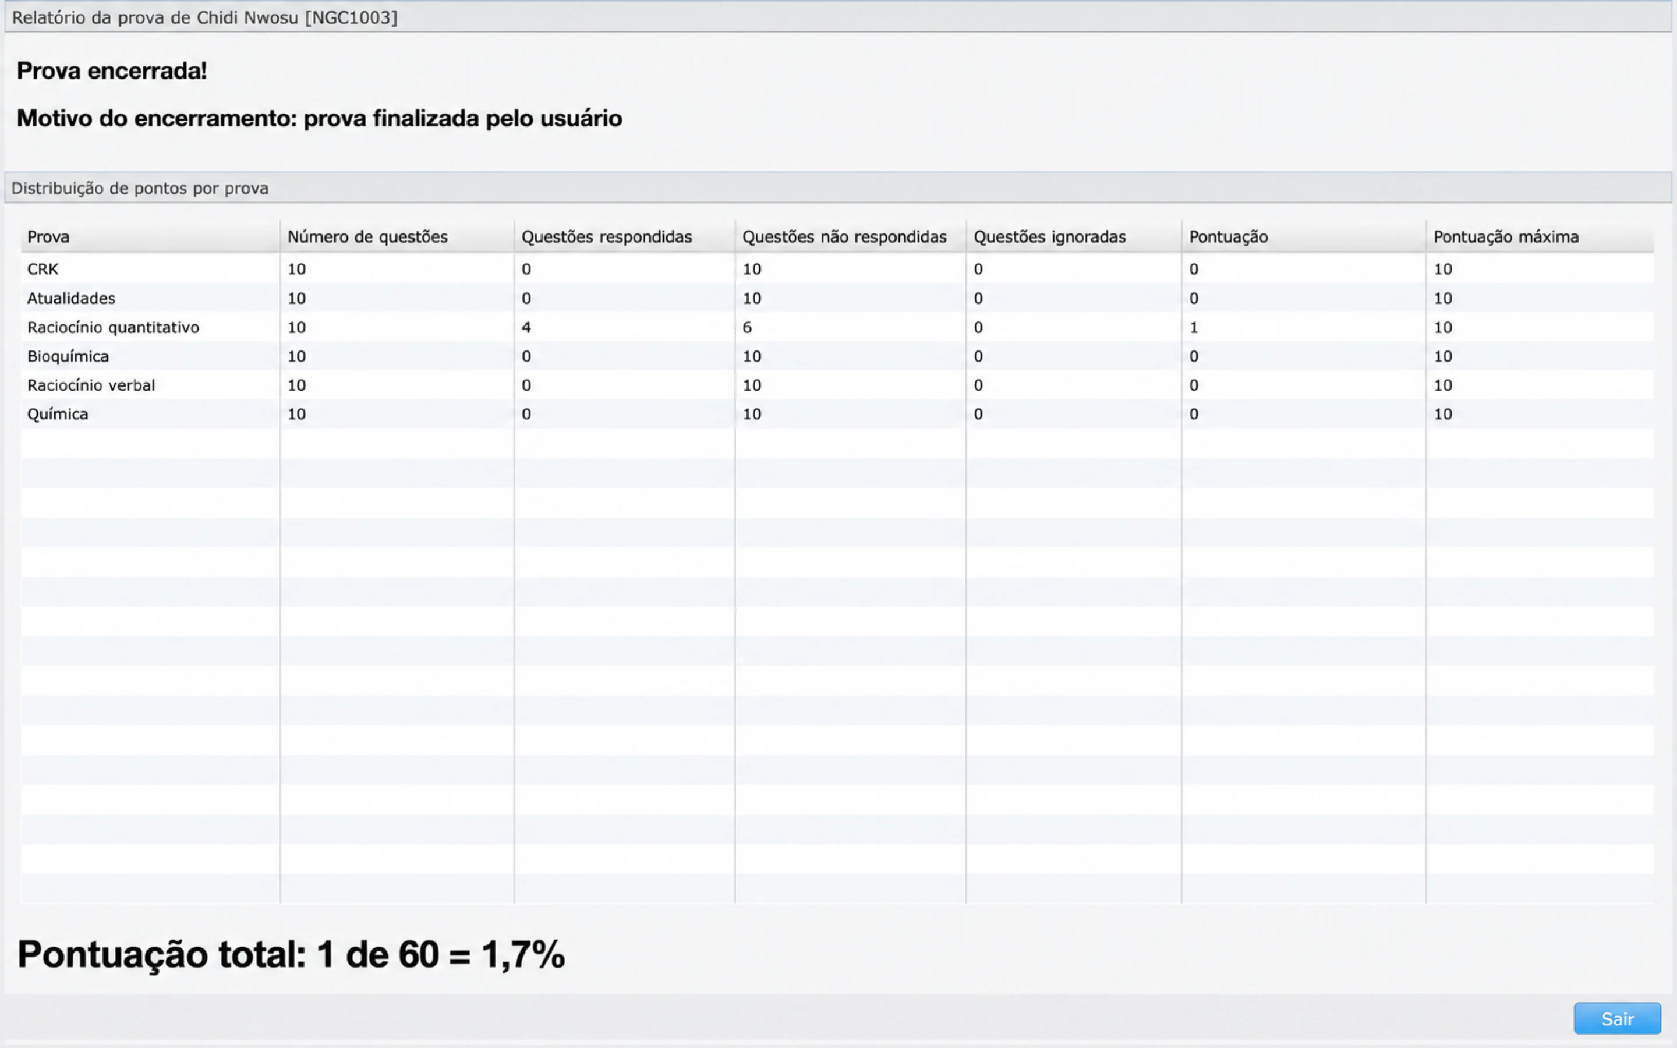Click unanswered count 6 in Raciocínio quantitativo

(747, 327)
